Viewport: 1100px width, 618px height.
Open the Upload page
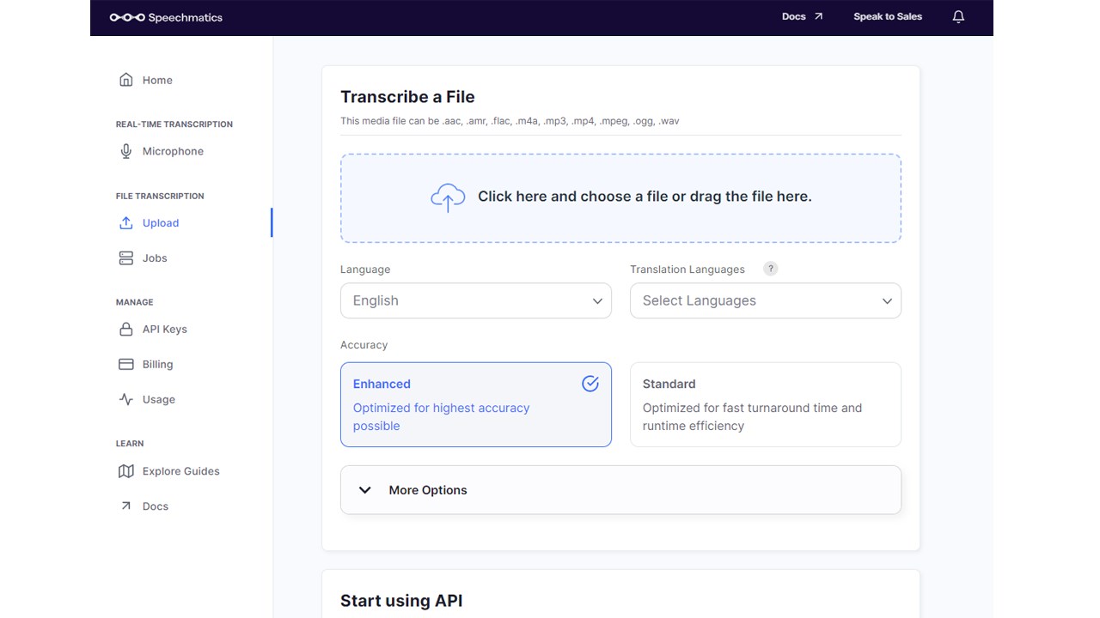(161, 223)
